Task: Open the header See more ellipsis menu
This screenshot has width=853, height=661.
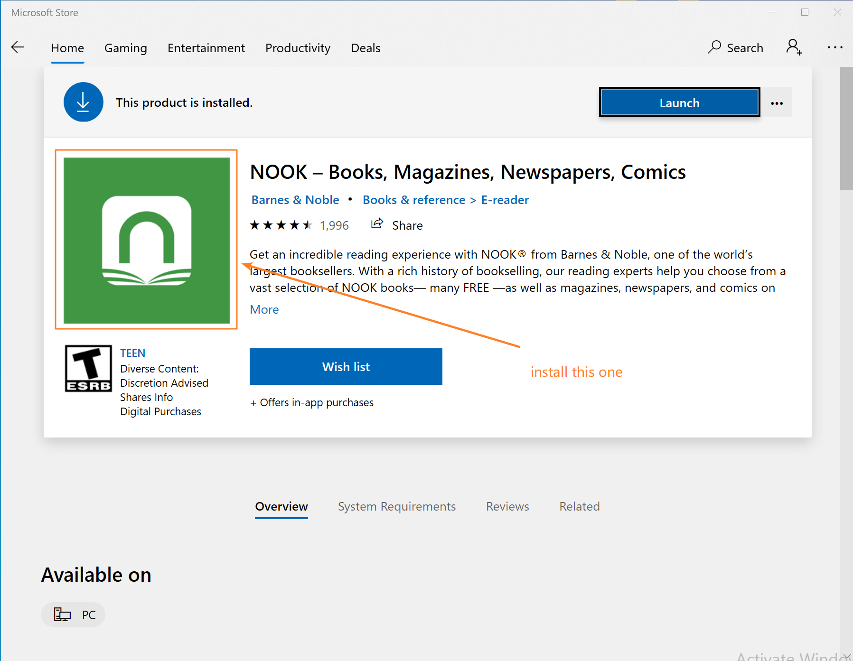Action: [835, 47]
